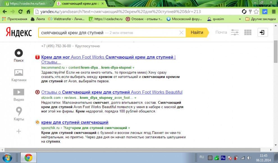
Task: Open the browser home page icon
Action: (28, 12)
